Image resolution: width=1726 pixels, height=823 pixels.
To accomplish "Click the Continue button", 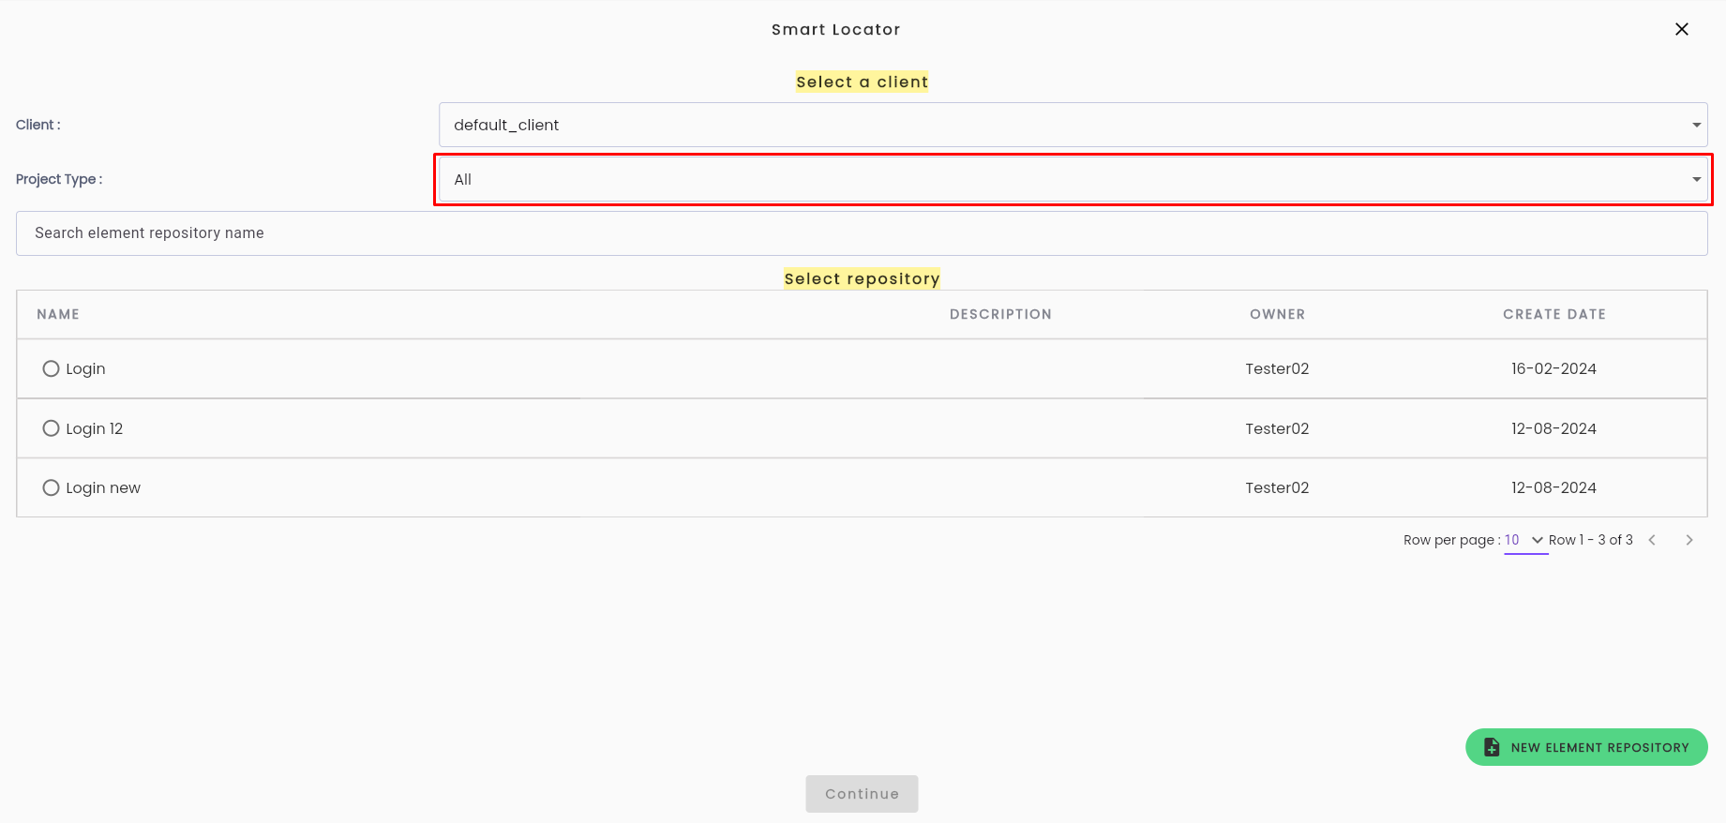I will point(862,794).
